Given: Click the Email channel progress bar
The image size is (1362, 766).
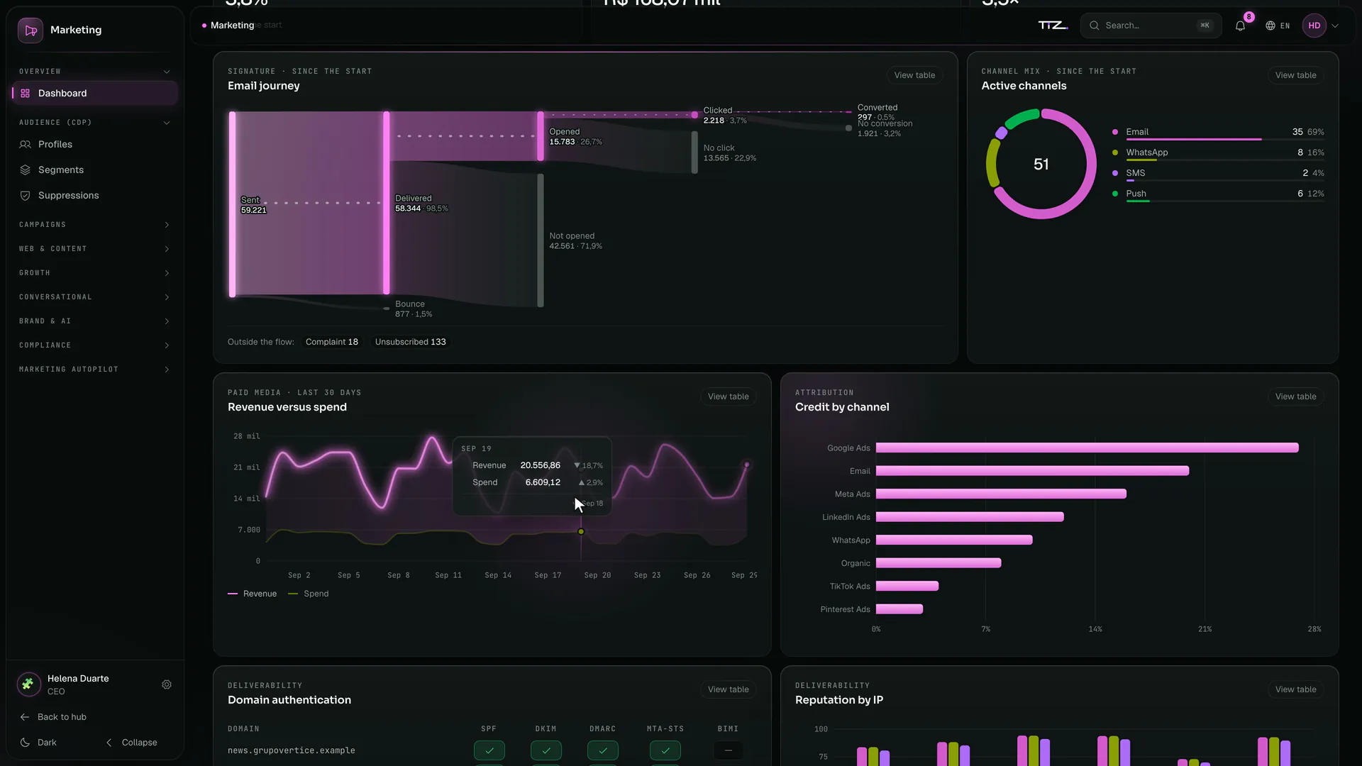Looking at the screenshot, I should (x=1225, y=140).
